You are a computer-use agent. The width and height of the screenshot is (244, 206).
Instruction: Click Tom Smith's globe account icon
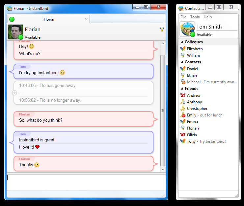pos(187,29)
